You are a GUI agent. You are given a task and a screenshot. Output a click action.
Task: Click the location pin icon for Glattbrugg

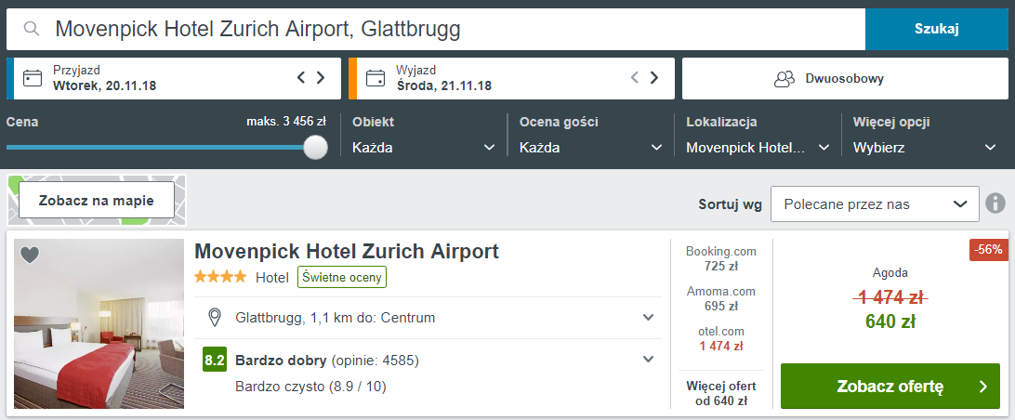pos(215,318)
